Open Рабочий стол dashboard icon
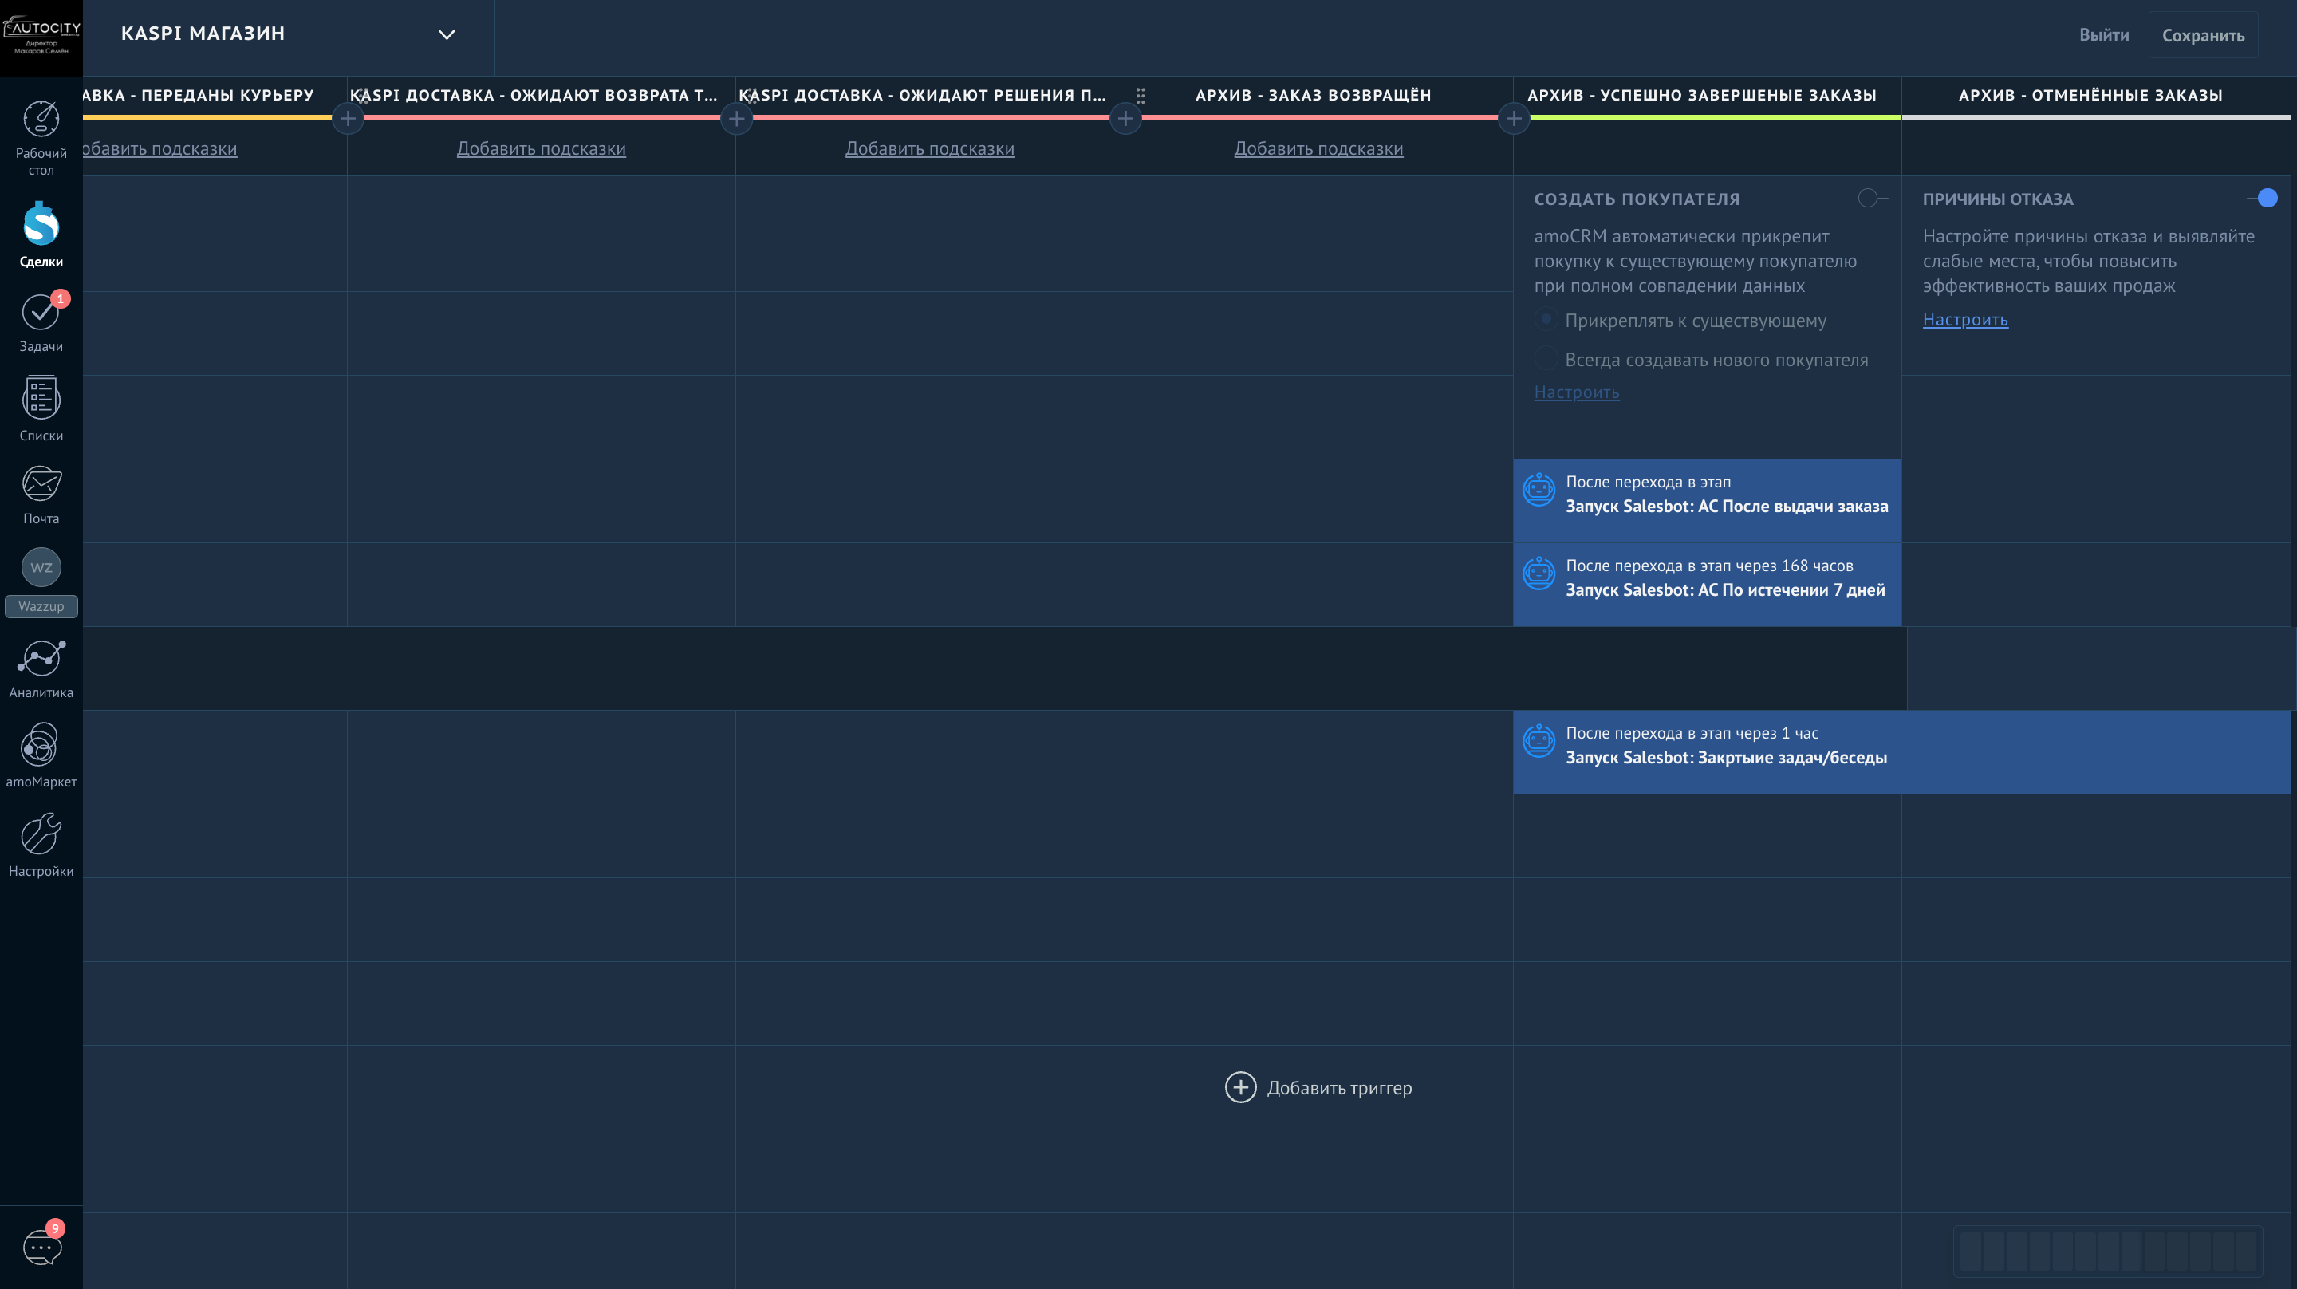Viewport: 2297px width, 1289px height. pos(41,120)
